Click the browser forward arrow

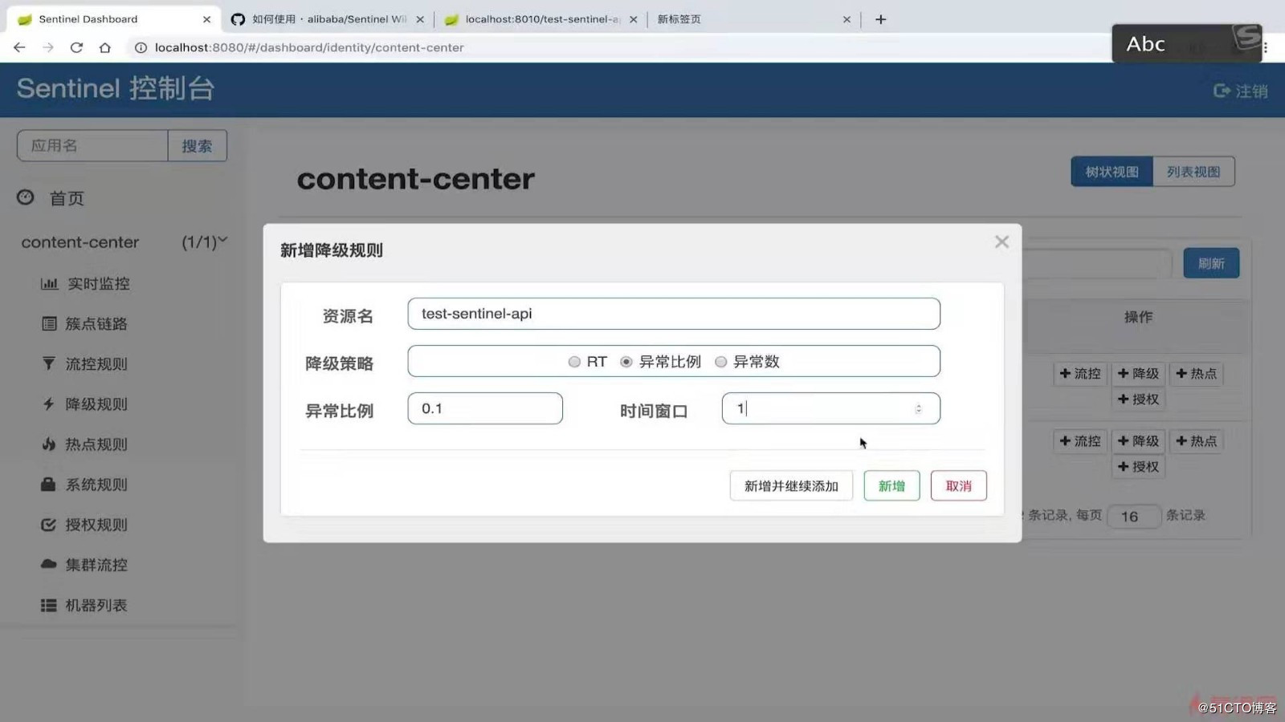[48, 47]
